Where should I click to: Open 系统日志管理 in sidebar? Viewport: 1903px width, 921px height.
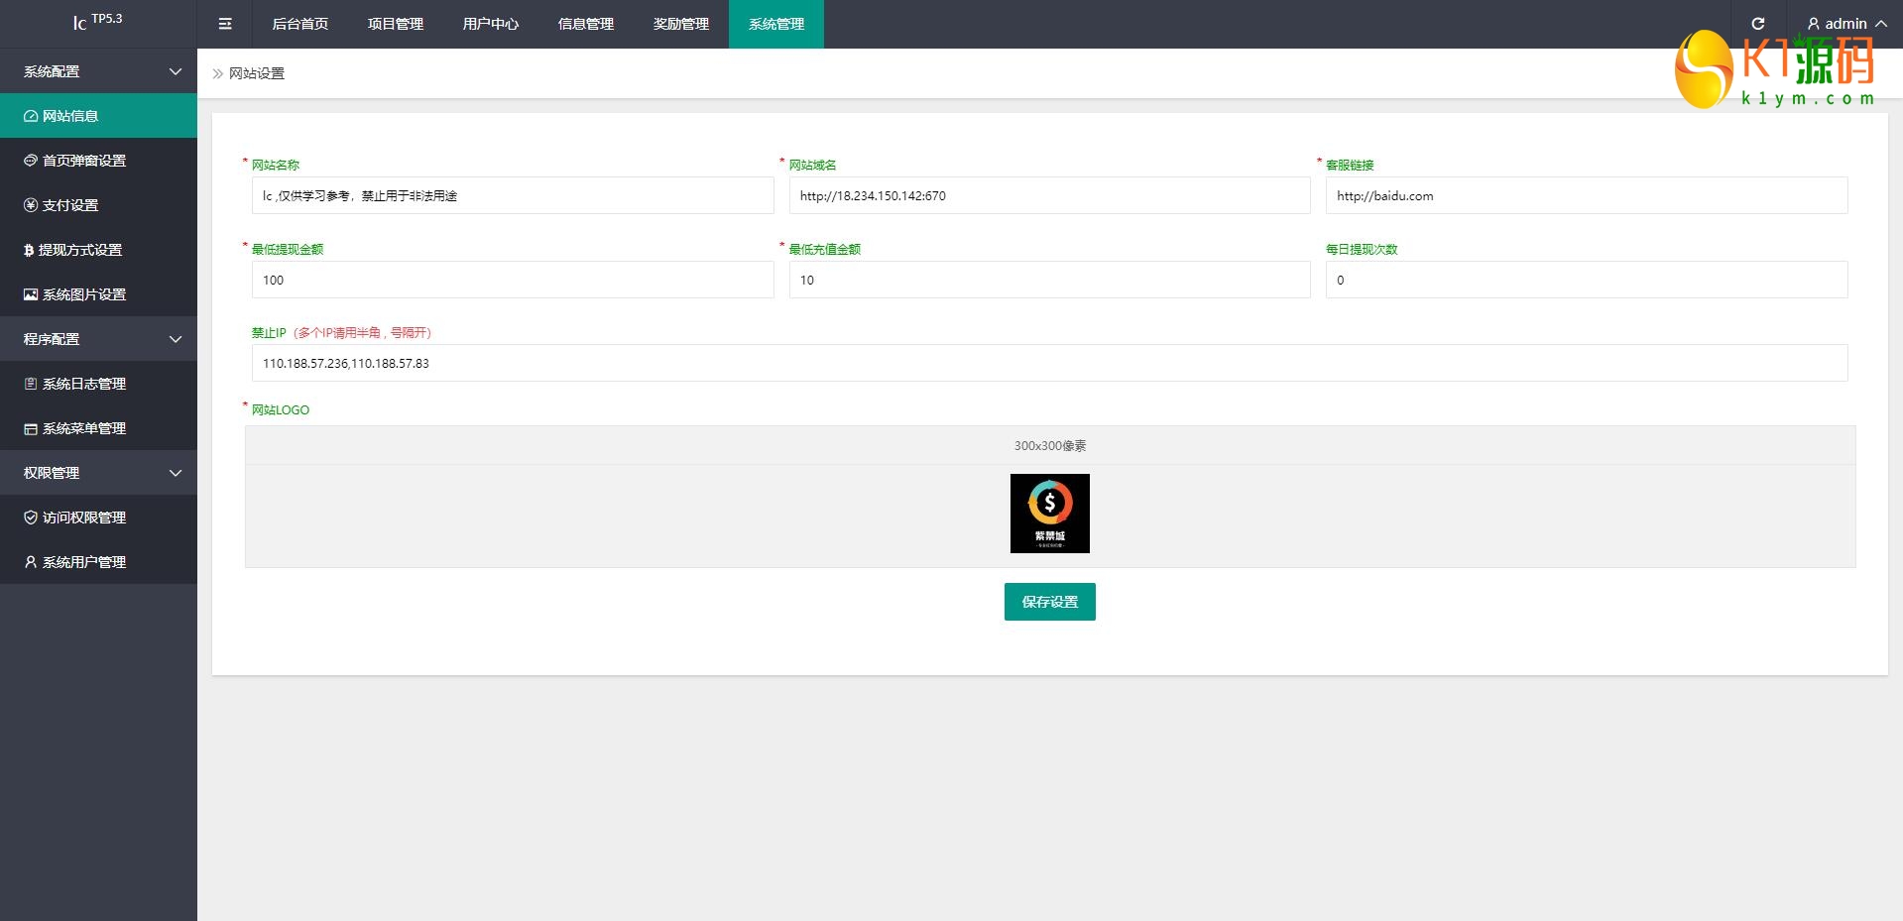coord(98,384)
